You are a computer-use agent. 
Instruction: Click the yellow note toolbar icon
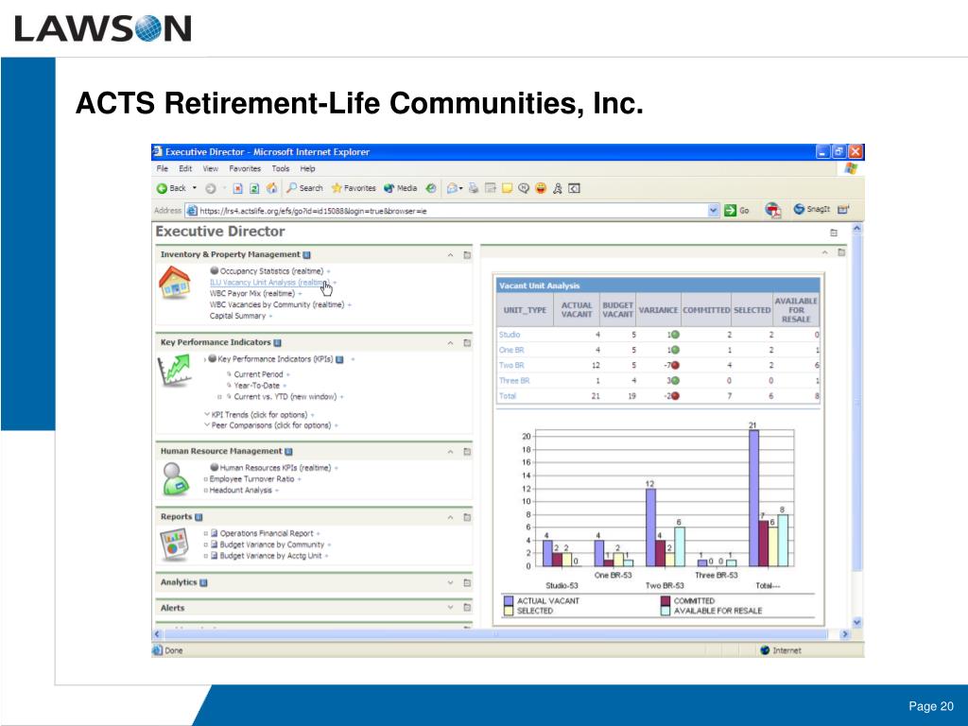click(x=507, y=188)
